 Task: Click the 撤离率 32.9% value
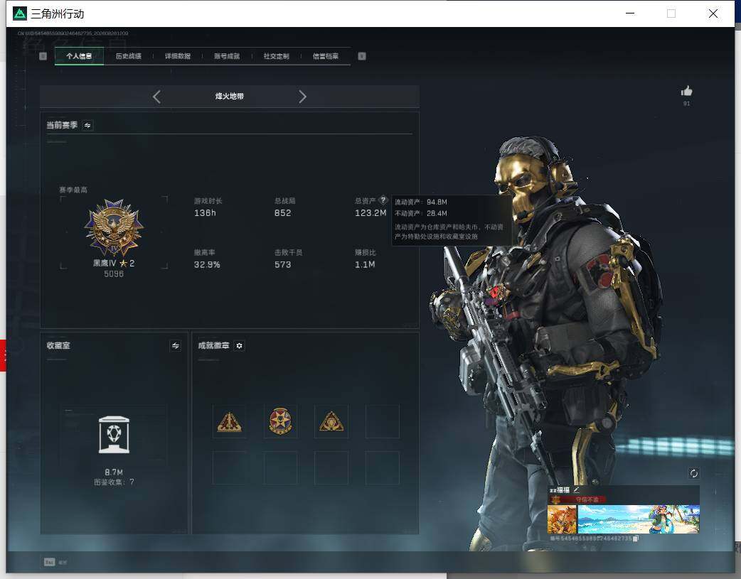[x=207, y=264]
